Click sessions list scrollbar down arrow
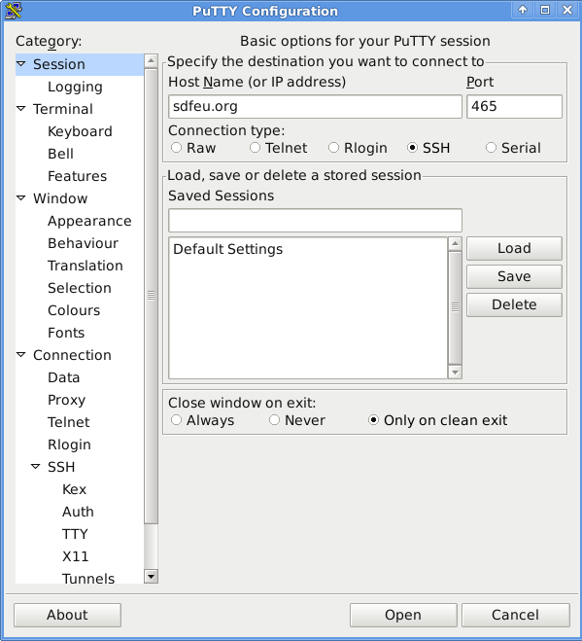Viewport: 582px width, 641px height. (x=455, y=372)
